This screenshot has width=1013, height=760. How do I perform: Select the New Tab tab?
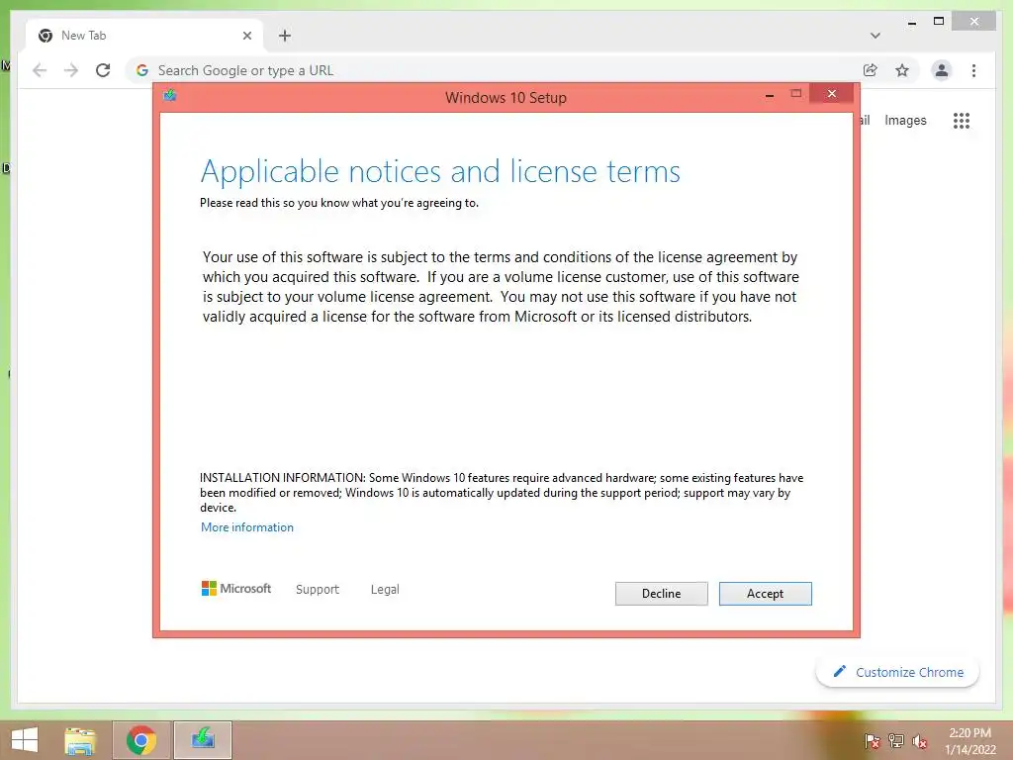click(x=144, y=36)
